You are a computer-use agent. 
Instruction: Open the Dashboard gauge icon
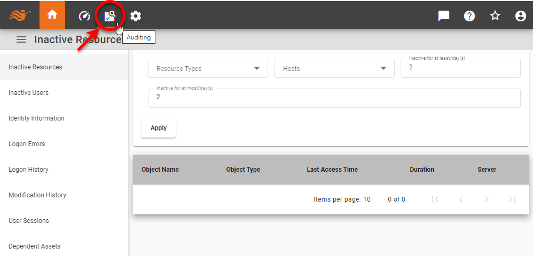click(84, 16)
